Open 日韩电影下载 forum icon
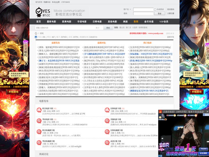209x157 pixels. pyautogui.click(x=107, y=110)
